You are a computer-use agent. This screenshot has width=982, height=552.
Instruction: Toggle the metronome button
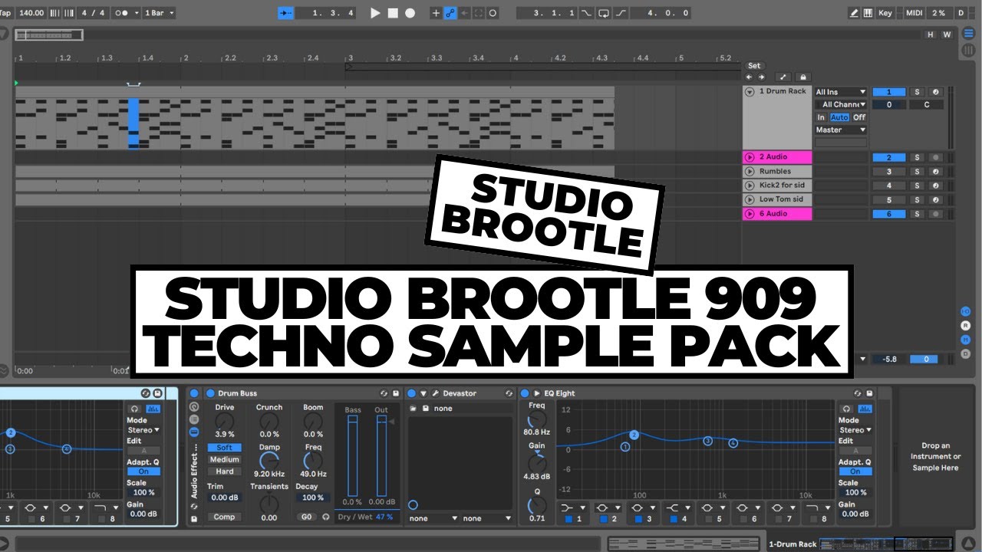[x=122, y=13]
